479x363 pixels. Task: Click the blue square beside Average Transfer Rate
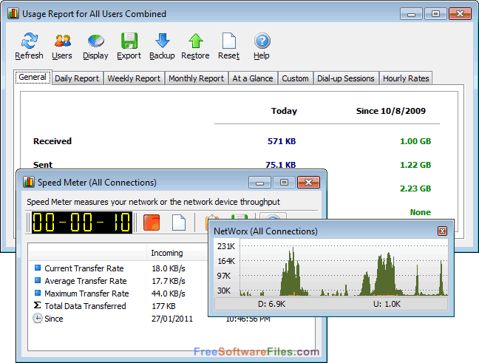(38, 280)
